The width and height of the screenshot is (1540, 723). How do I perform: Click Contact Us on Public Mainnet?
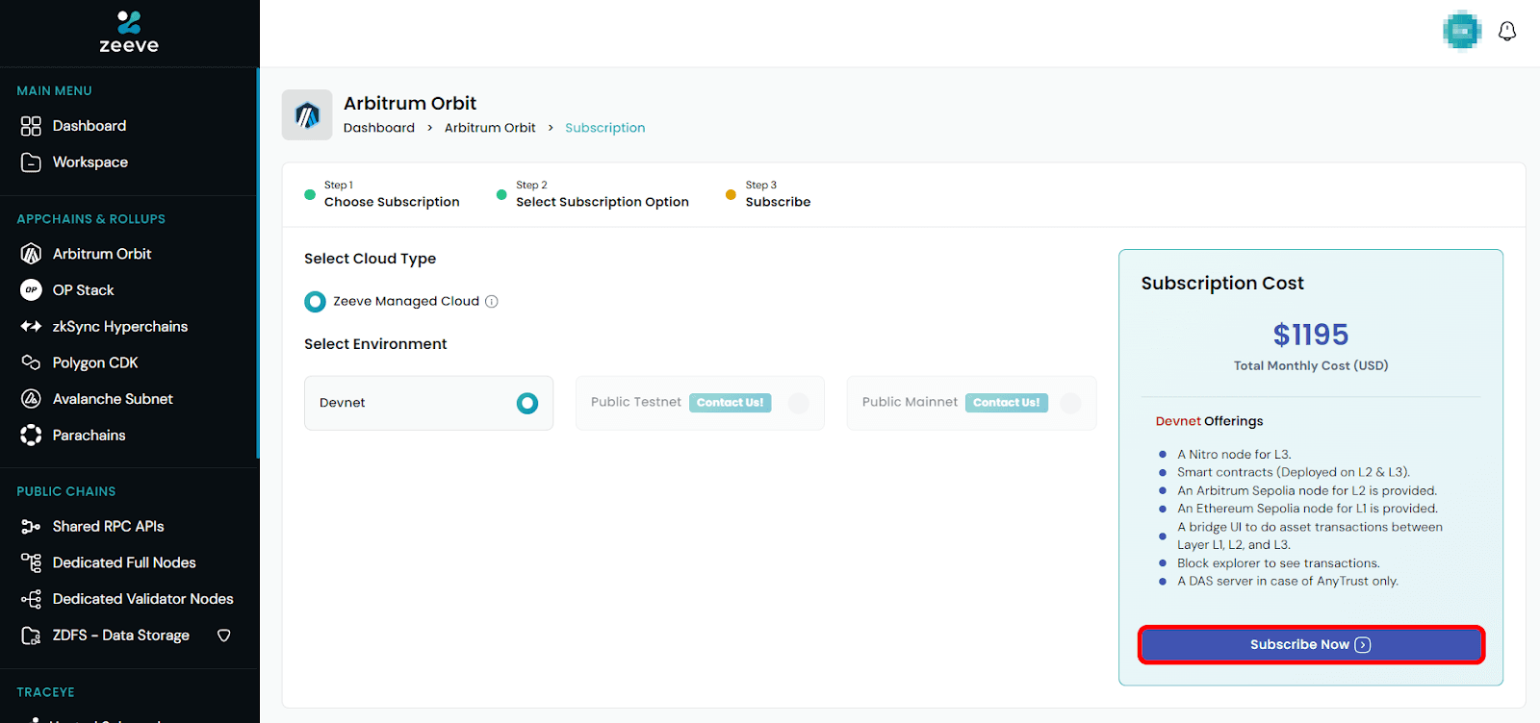pos(1007,403)
